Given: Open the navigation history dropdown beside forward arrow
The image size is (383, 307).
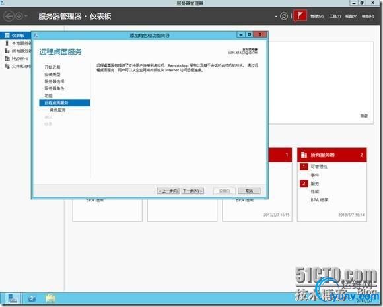Looking at the screenshot, I should coord(26,17).
